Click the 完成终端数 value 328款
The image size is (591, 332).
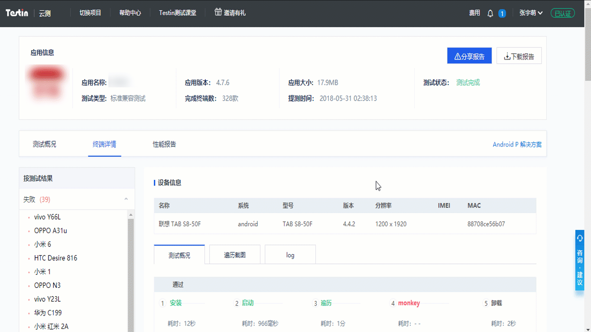coord(230,99)
